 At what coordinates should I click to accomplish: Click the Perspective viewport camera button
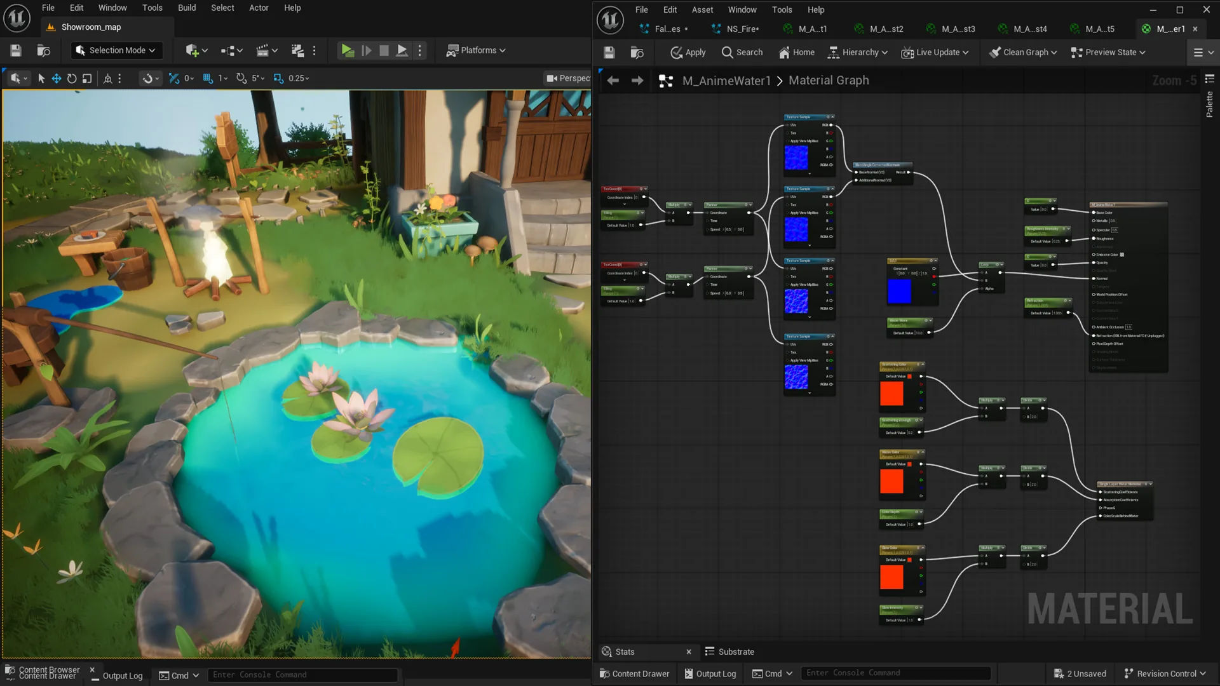[x=568, y=78]
